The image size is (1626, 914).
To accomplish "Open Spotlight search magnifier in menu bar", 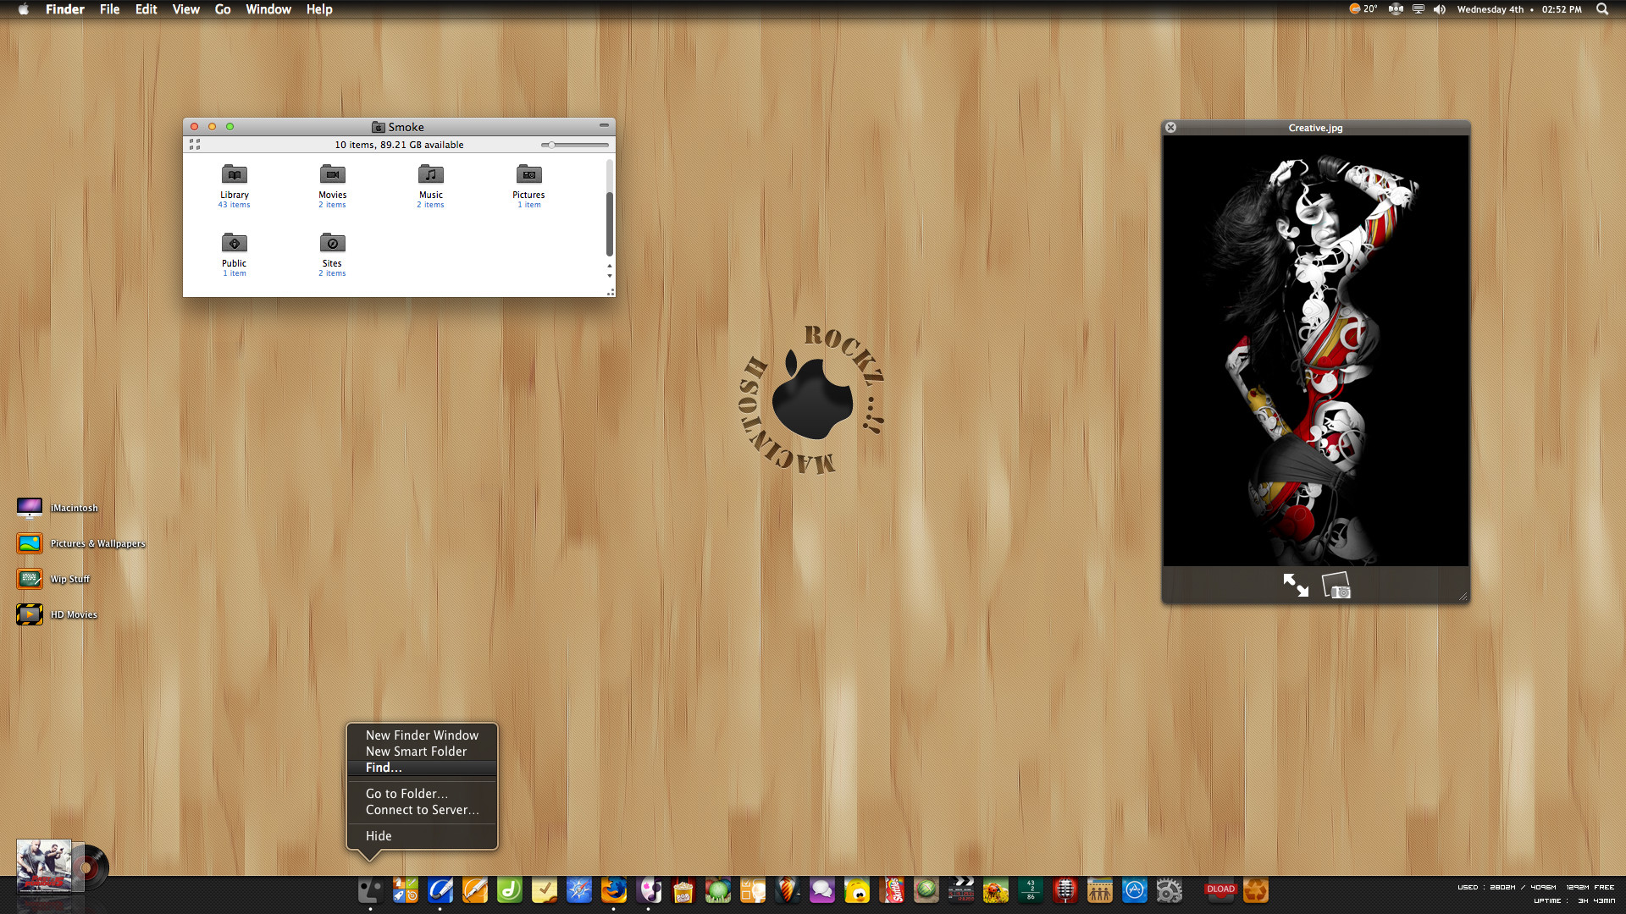I will tap(1602, 9).
